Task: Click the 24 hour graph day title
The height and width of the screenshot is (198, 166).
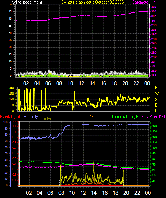Action: [x=93, y=2]
